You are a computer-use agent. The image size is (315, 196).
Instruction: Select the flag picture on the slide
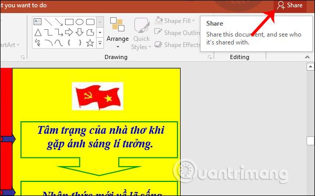click(x=98, y=96)
